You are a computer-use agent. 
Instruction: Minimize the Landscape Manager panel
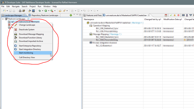pos(77,15)
